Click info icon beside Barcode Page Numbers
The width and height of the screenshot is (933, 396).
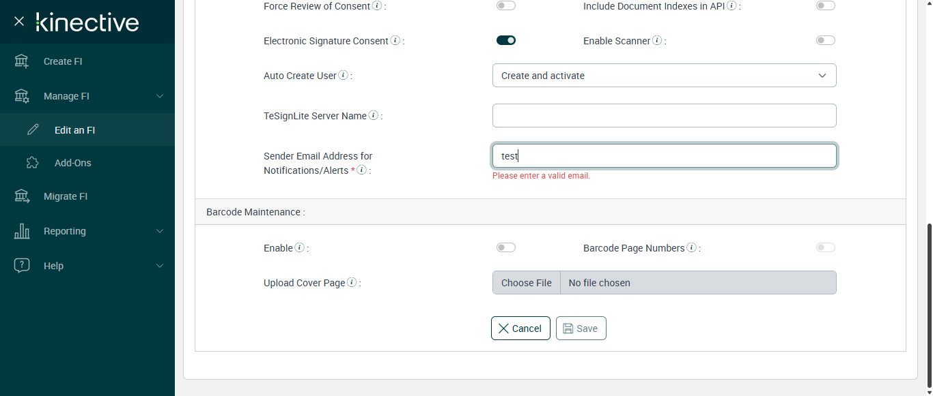click(691, 248)
